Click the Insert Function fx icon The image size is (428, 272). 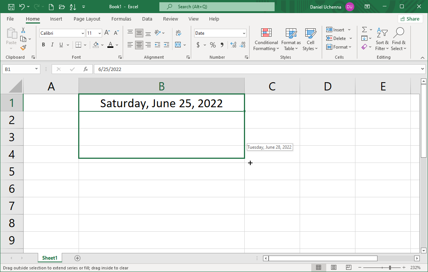pyautogui.click(x=86, y=69)
